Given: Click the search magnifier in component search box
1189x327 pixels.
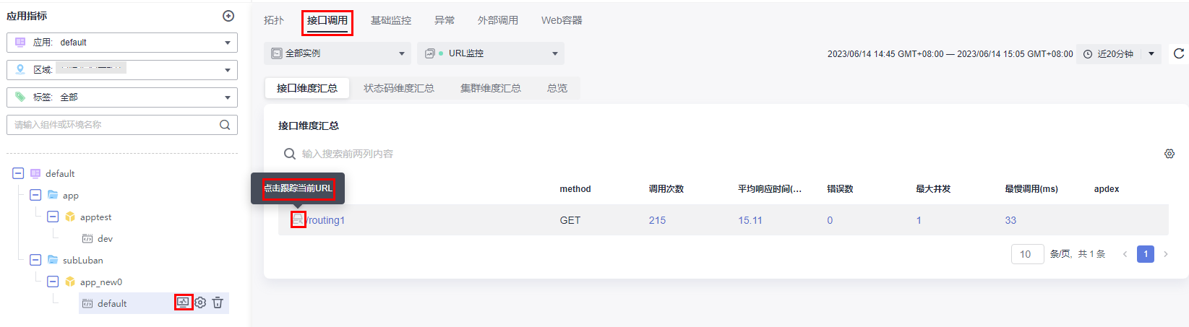Looking at the screenshot, I should click(225, 125).
